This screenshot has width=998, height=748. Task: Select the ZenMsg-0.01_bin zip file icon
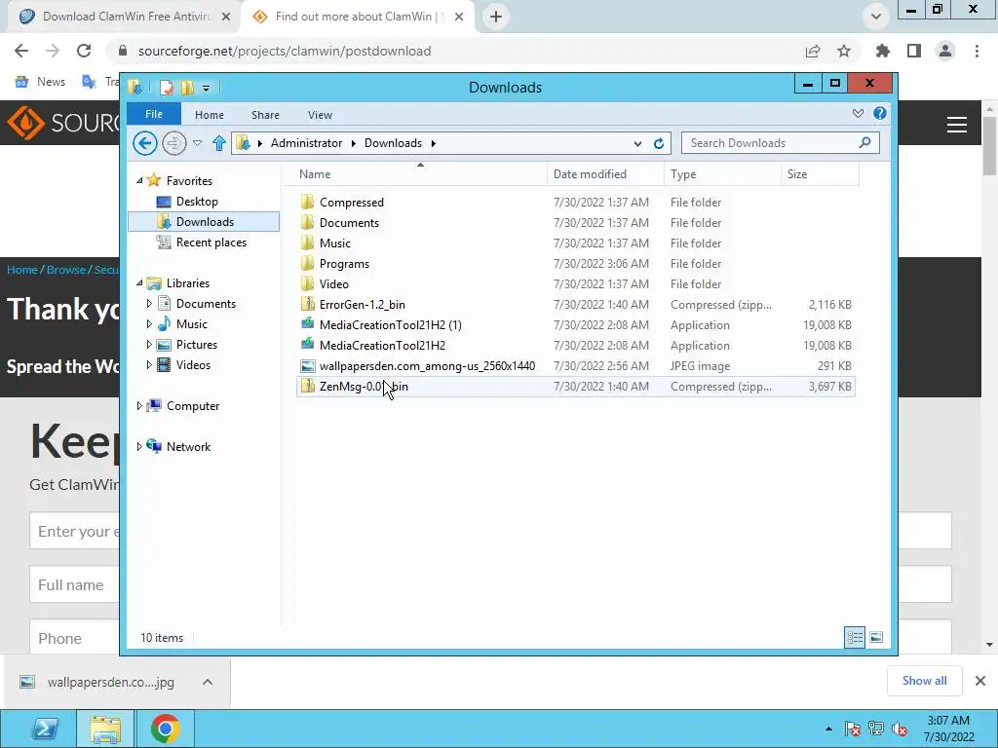tap(307, 386)
